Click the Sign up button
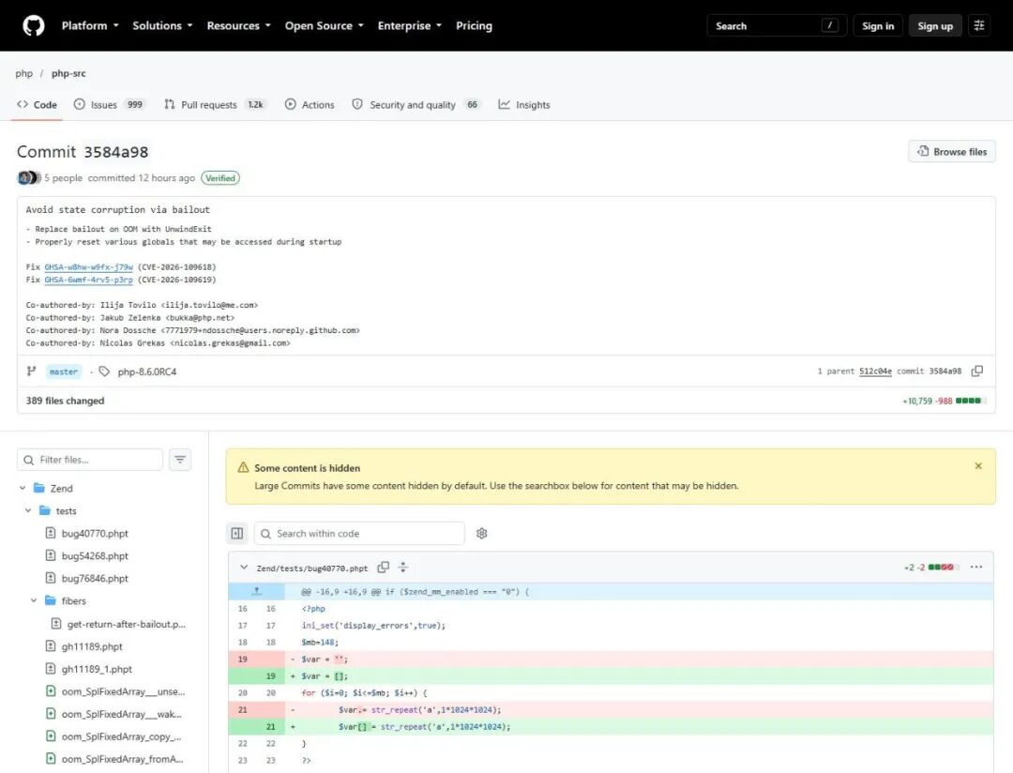The height and width of the screenshot is (773, 1013). click(x=935, y=26)
